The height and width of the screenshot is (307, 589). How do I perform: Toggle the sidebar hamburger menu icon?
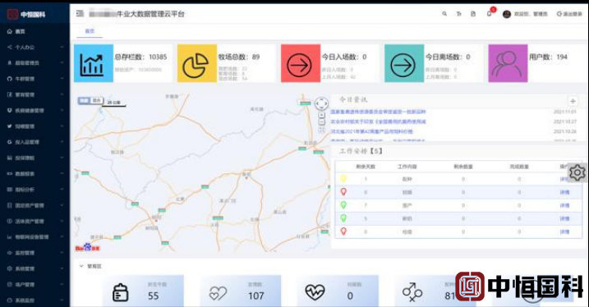pyautogui.click(x=80, y=13)
